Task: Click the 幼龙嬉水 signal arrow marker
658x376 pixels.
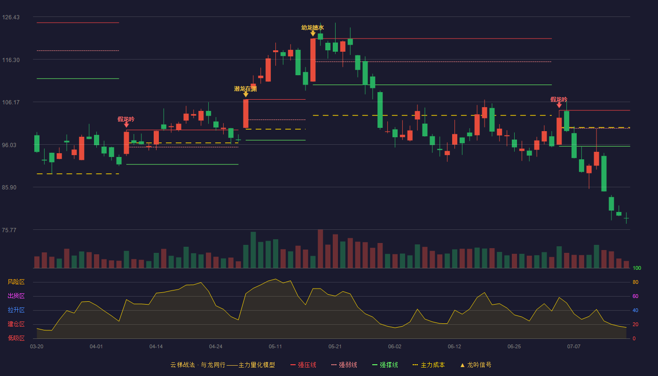Action: 313,33
